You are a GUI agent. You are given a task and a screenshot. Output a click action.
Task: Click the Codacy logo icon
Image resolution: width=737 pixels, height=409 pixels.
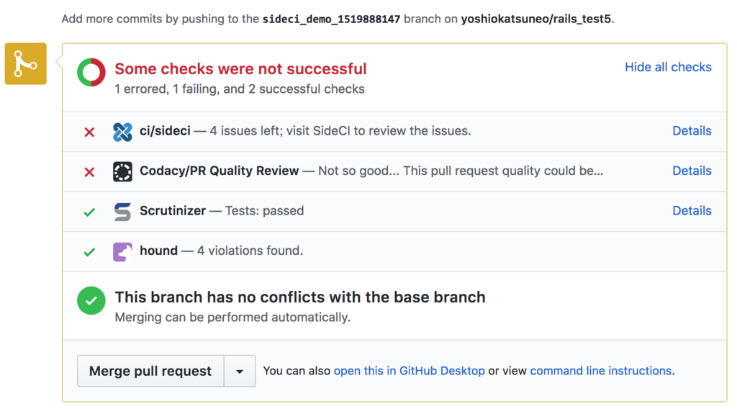click(122, 171)
